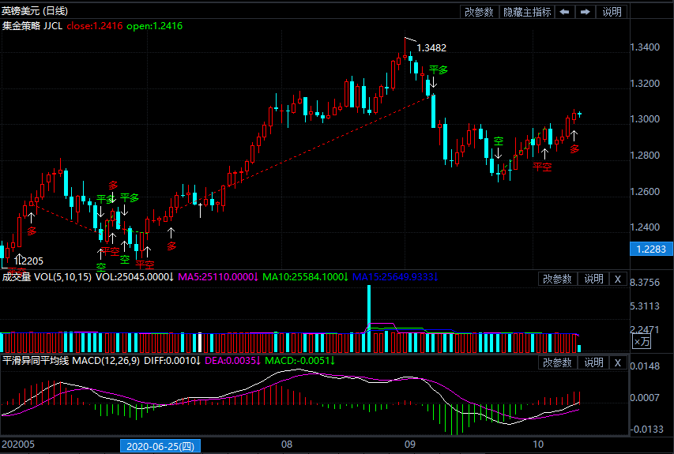
Task: Click the 1.3482 high price marker
Action: (x=431, y=48)
